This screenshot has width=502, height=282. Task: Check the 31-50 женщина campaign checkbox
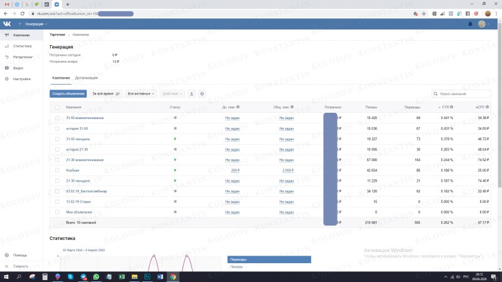click(57, 139)
